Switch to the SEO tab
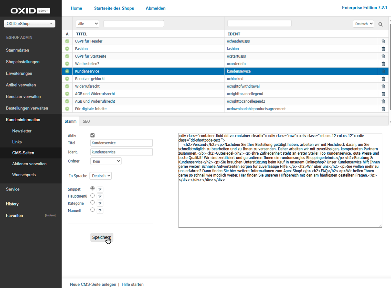The height and width of the screenshot is (288, 391). pyautogui.click(x=86, y=121)
